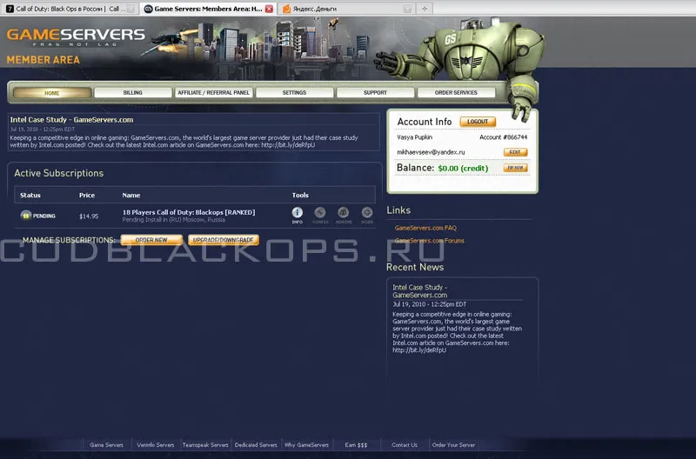
Task: Log out of the account
Action: [x=478, y=122]
